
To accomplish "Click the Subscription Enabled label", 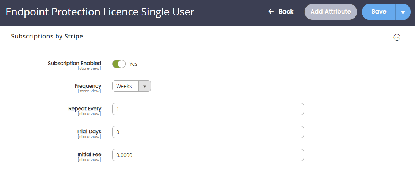I will 75,63.
